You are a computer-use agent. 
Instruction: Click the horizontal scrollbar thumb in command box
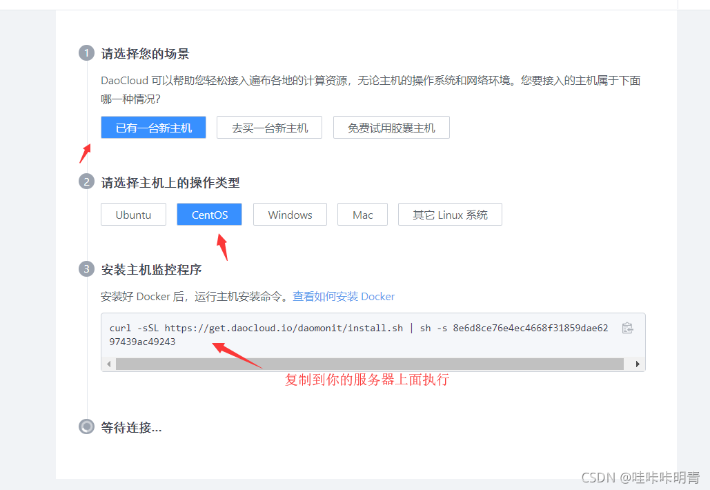click(x=370, y=364)
